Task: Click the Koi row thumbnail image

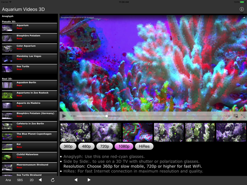Action: tap(7, 147)
